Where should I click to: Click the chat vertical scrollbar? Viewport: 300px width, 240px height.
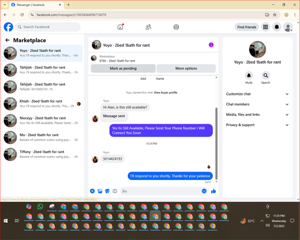coord(216,143)
